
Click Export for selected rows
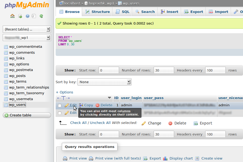click(203, 123)
